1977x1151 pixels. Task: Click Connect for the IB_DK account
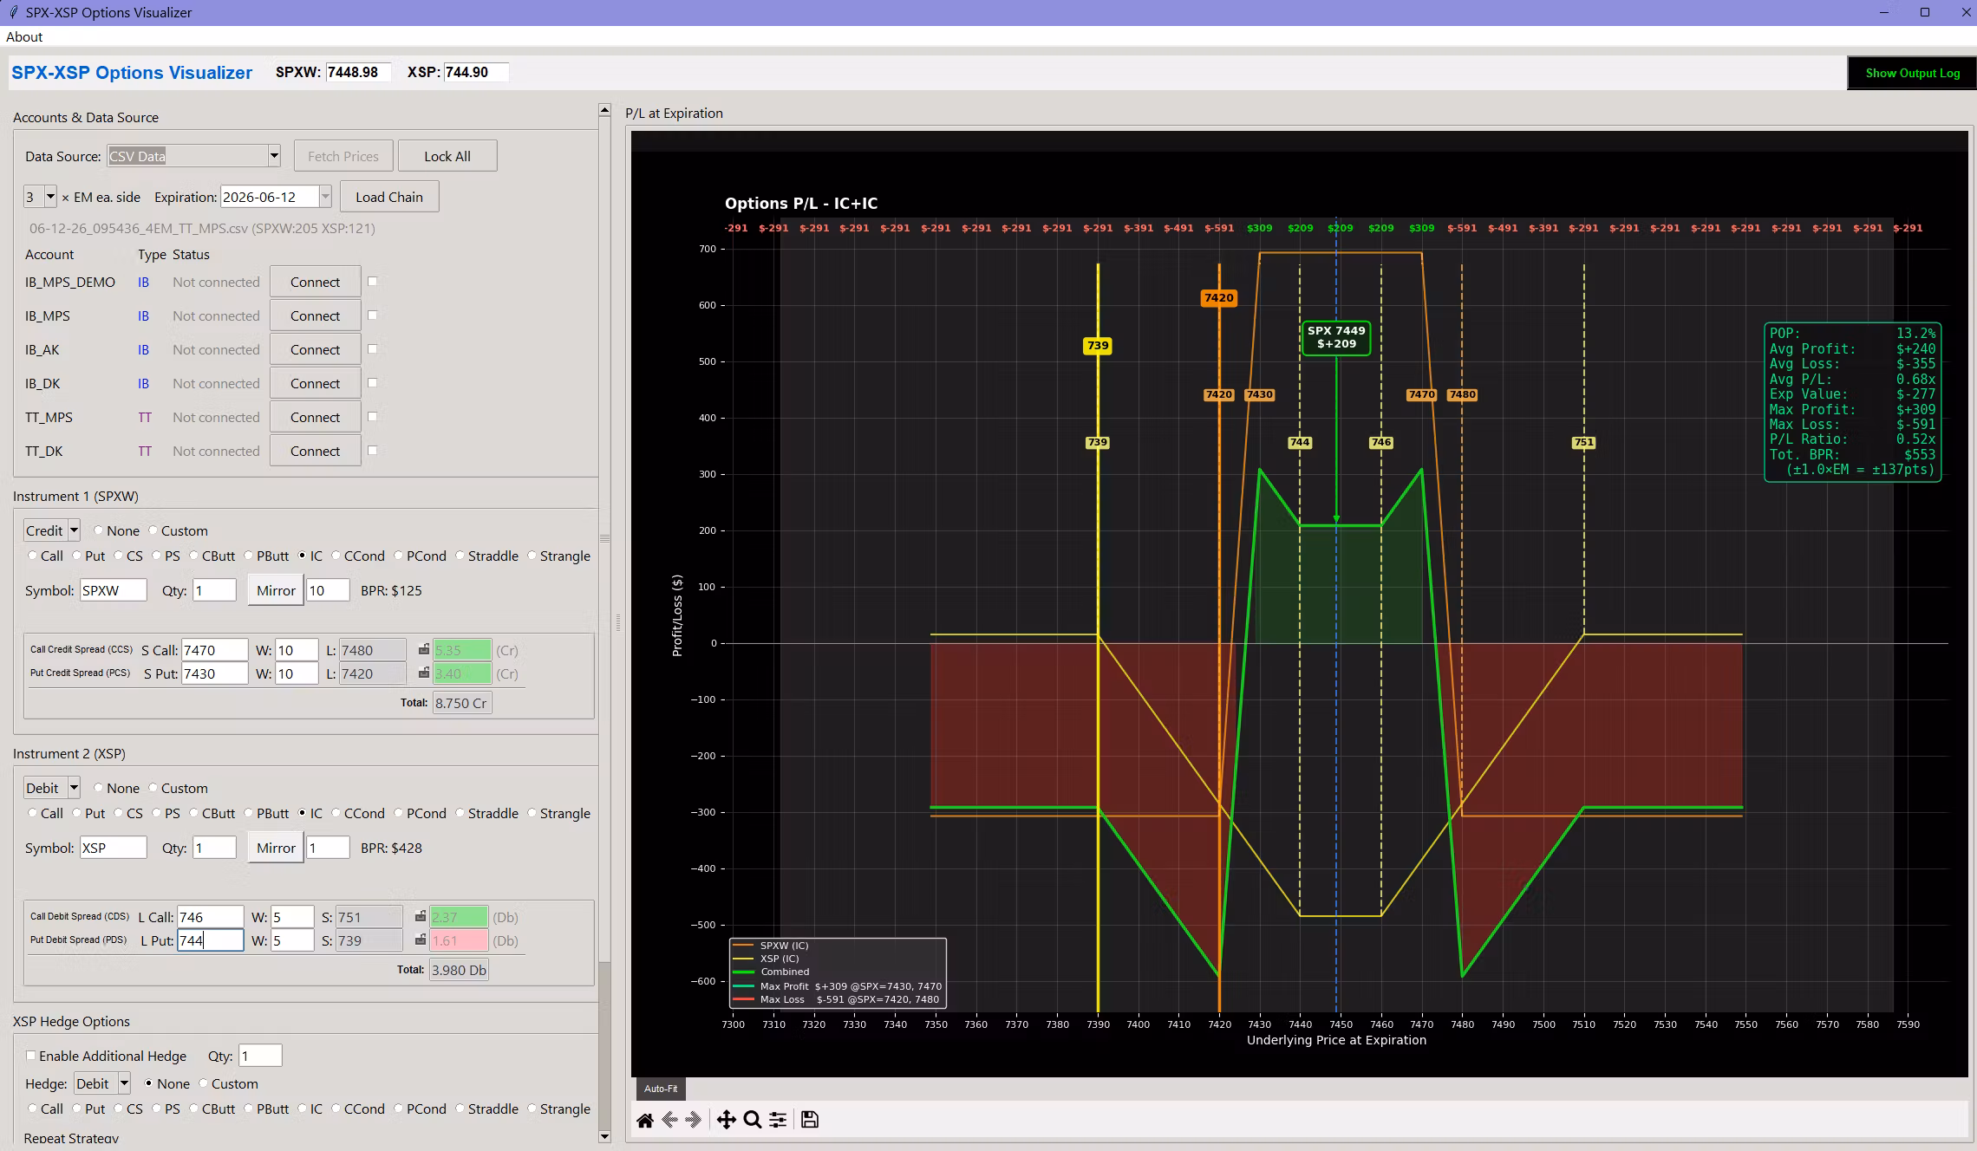pos(315,383)
